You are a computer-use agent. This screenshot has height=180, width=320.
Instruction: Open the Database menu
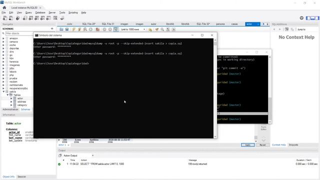pyautogui.click(x=40, y=12)
